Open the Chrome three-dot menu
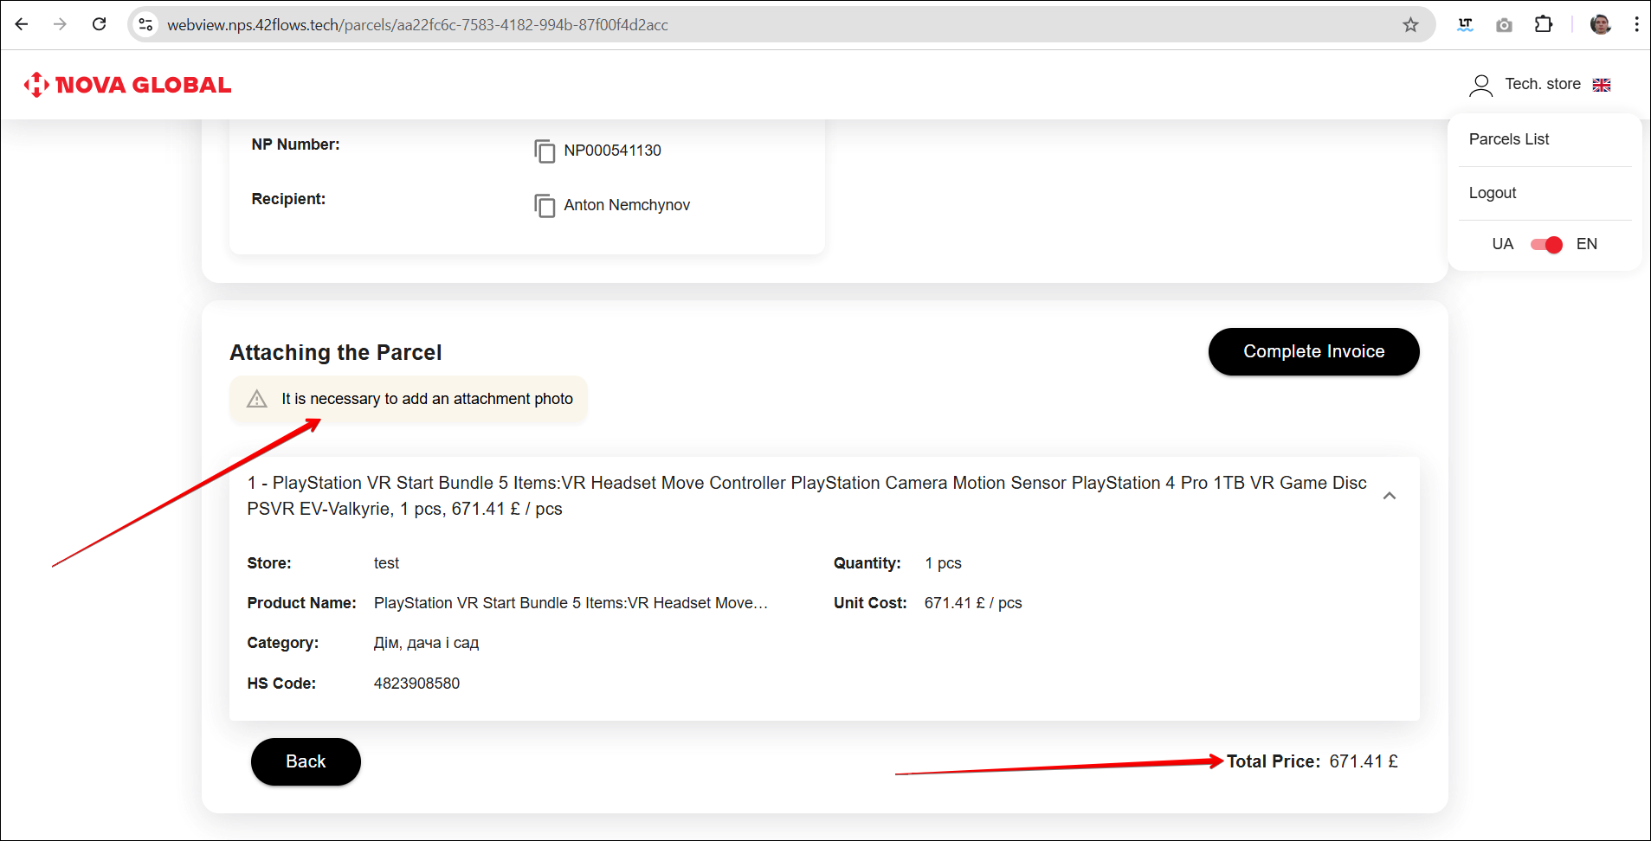 pyautogui.click(x=1635, y=25)
